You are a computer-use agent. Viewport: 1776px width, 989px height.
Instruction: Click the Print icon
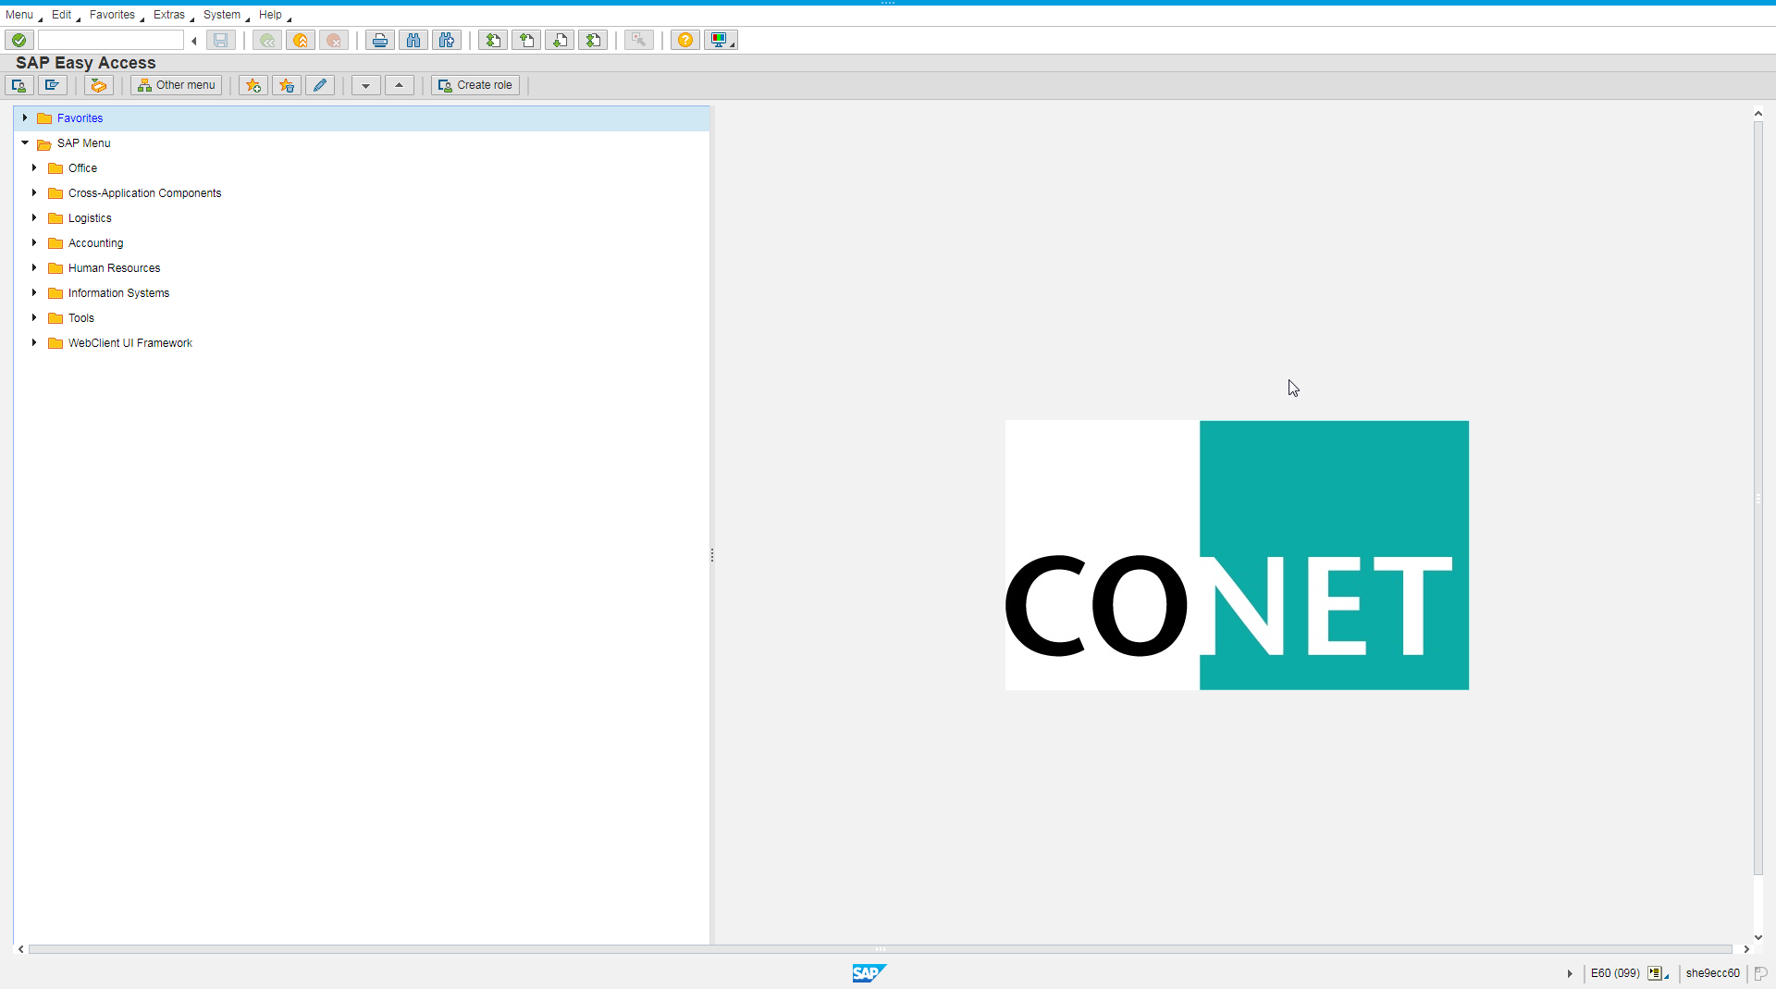click(x=380, y=40)
